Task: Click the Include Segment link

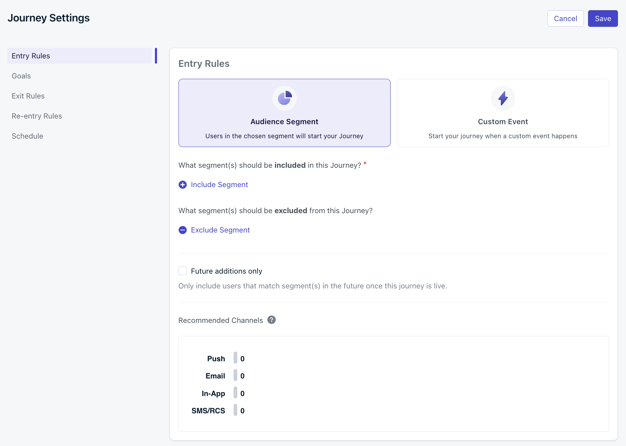Action: (219, 184)
